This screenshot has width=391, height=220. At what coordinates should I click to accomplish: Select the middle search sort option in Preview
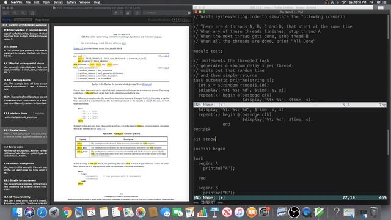coord(23,20)
